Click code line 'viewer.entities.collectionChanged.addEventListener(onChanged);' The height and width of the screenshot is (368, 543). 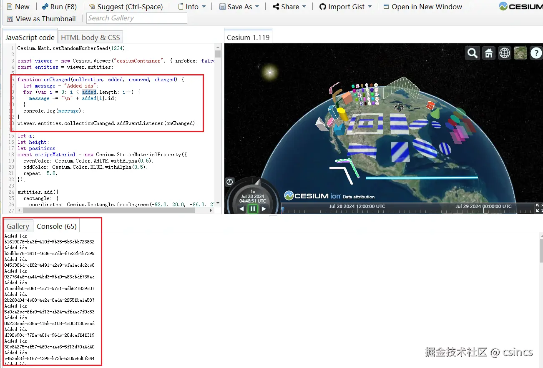click(x=108, y=123)
